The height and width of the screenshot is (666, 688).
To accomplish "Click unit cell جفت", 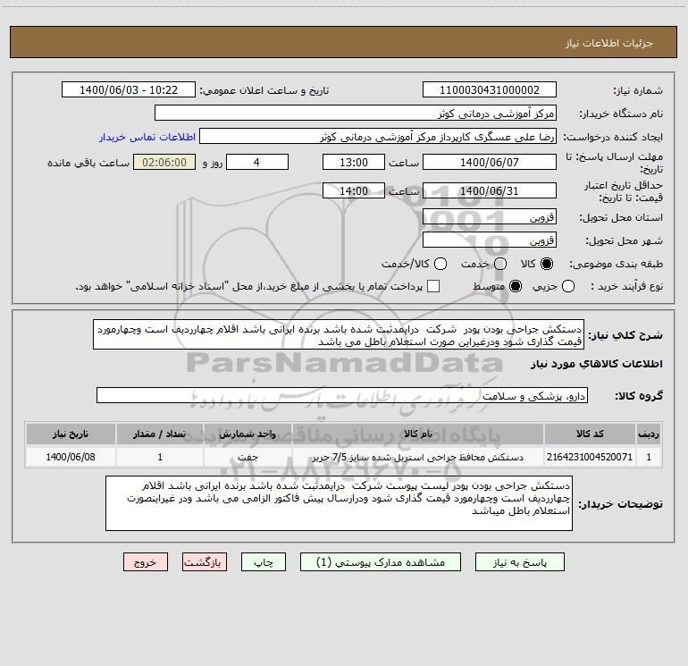I will click(x=248, y=457).
